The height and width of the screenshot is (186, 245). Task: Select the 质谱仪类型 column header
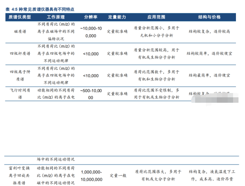click(x=20, y=17)
